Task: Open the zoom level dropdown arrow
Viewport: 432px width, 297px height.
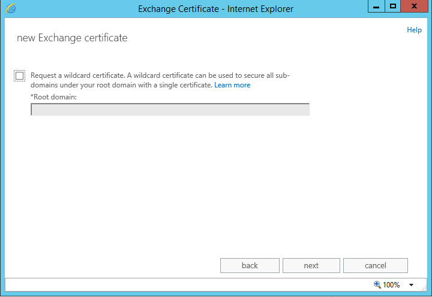Action: [x=412, y=285]
